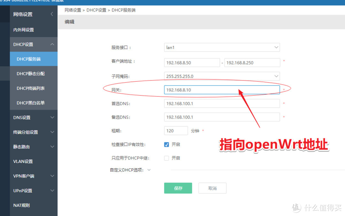Enable the 只应用于DHCP中继 option
This screenshot has height=216, width=345.
coord(166,158)
